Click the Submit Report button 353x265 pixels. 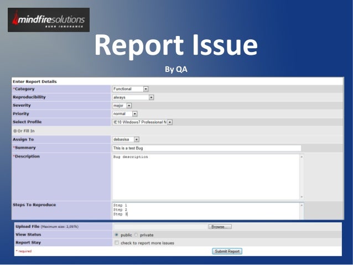(x=227, y=251)
